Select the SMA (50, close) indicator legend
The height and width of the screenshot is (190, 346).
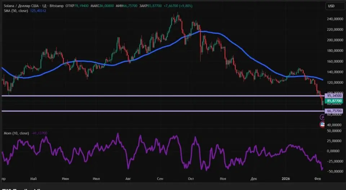click(15, 11)
